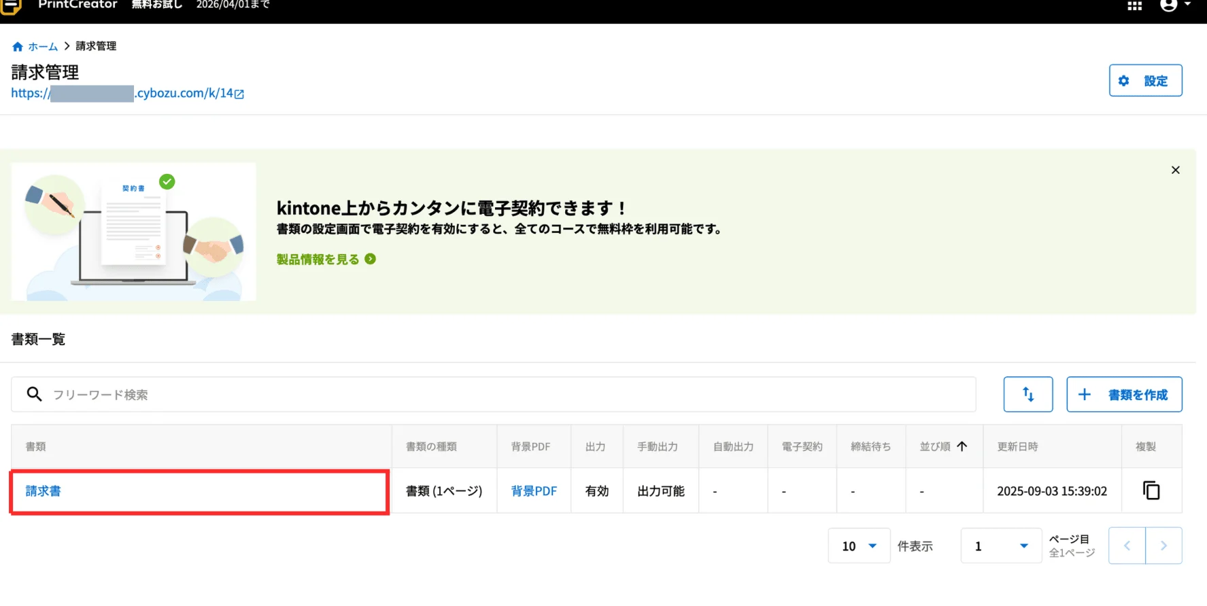The height and width of the screenshot is (606, 1207).
Task: Click the 全1ページ page count text
Action: click(1072, 553)
